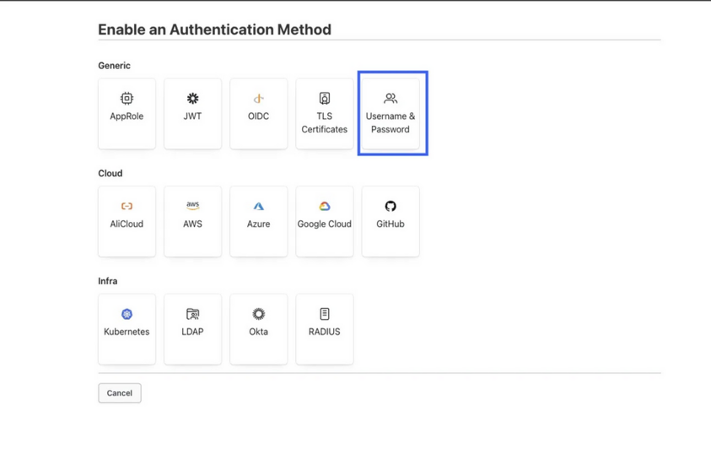711x464 pixels.
Task: Click the Username & Password users icon
Action: (x=390, y=99)
